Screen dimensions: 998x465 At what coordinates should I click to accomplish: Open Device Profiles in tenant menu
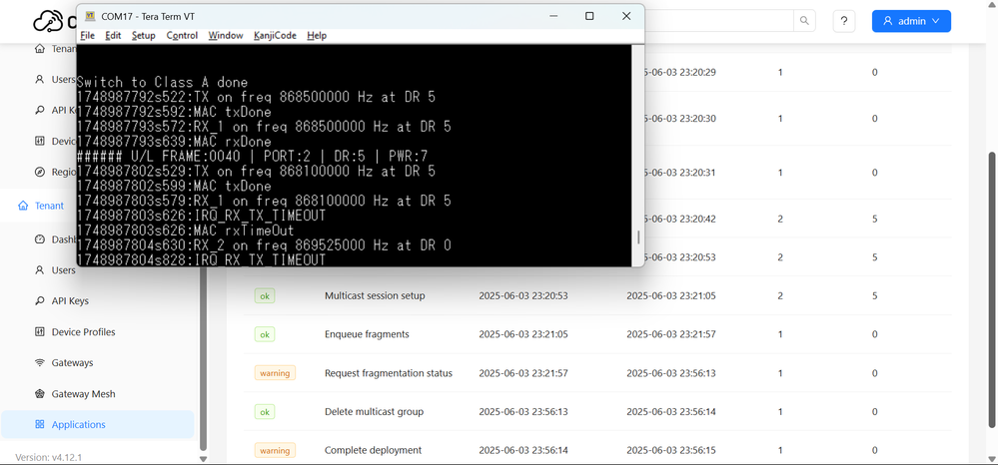coord(83,332)
